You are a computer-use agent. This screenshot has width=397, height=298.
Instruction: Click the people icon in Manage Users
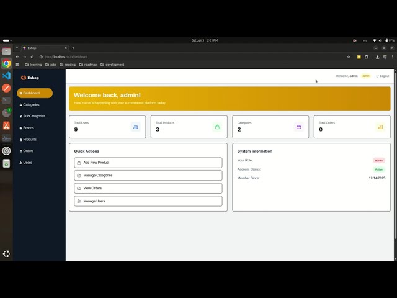[79, 201]
